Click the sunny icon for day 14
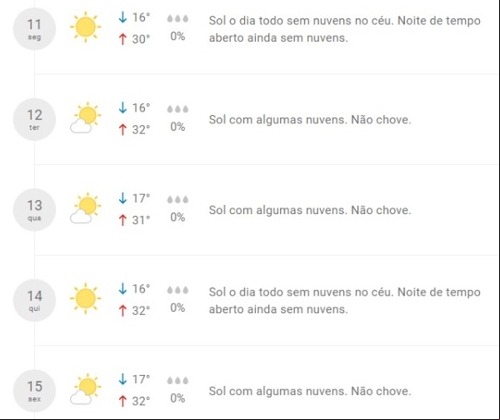 86,298
